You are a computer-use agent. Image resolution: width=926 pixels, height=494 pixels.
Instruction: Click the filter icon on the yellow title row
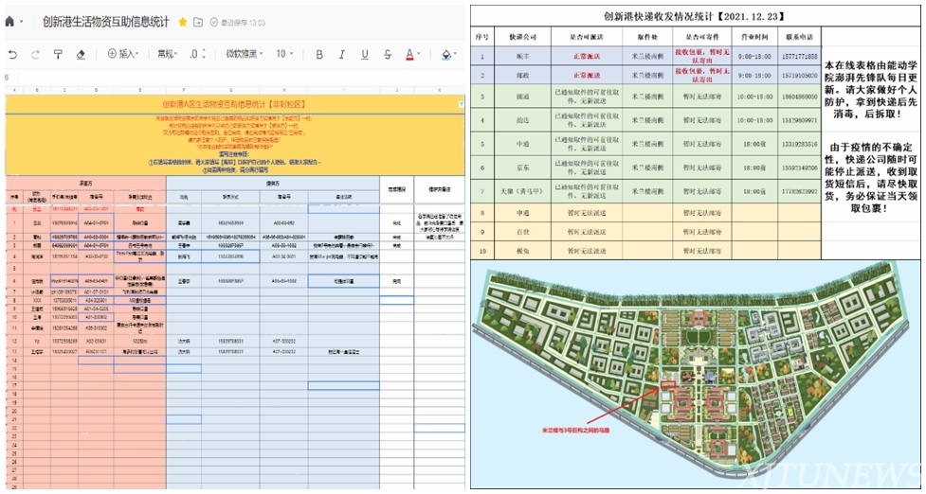point(461,104)
